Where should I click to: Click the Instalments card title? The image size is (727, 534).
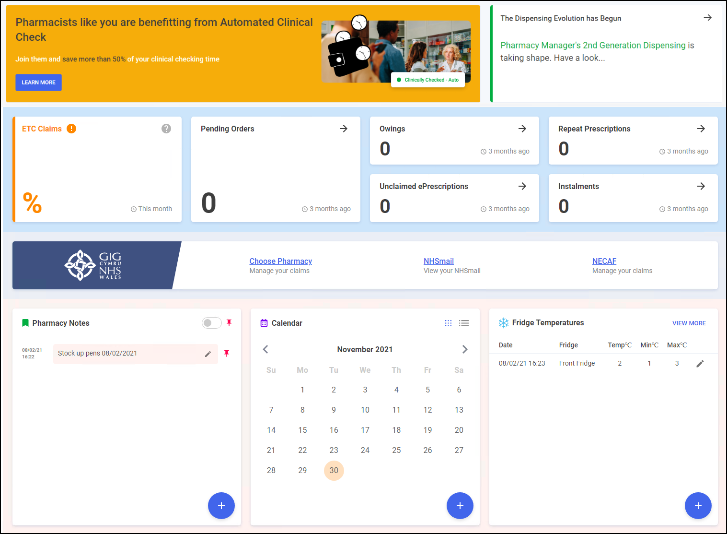pyautogui.click(x=578, y=186)
